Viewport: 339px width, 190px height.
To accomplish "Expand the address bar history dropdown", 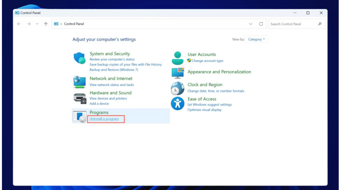I will (251, 24).
